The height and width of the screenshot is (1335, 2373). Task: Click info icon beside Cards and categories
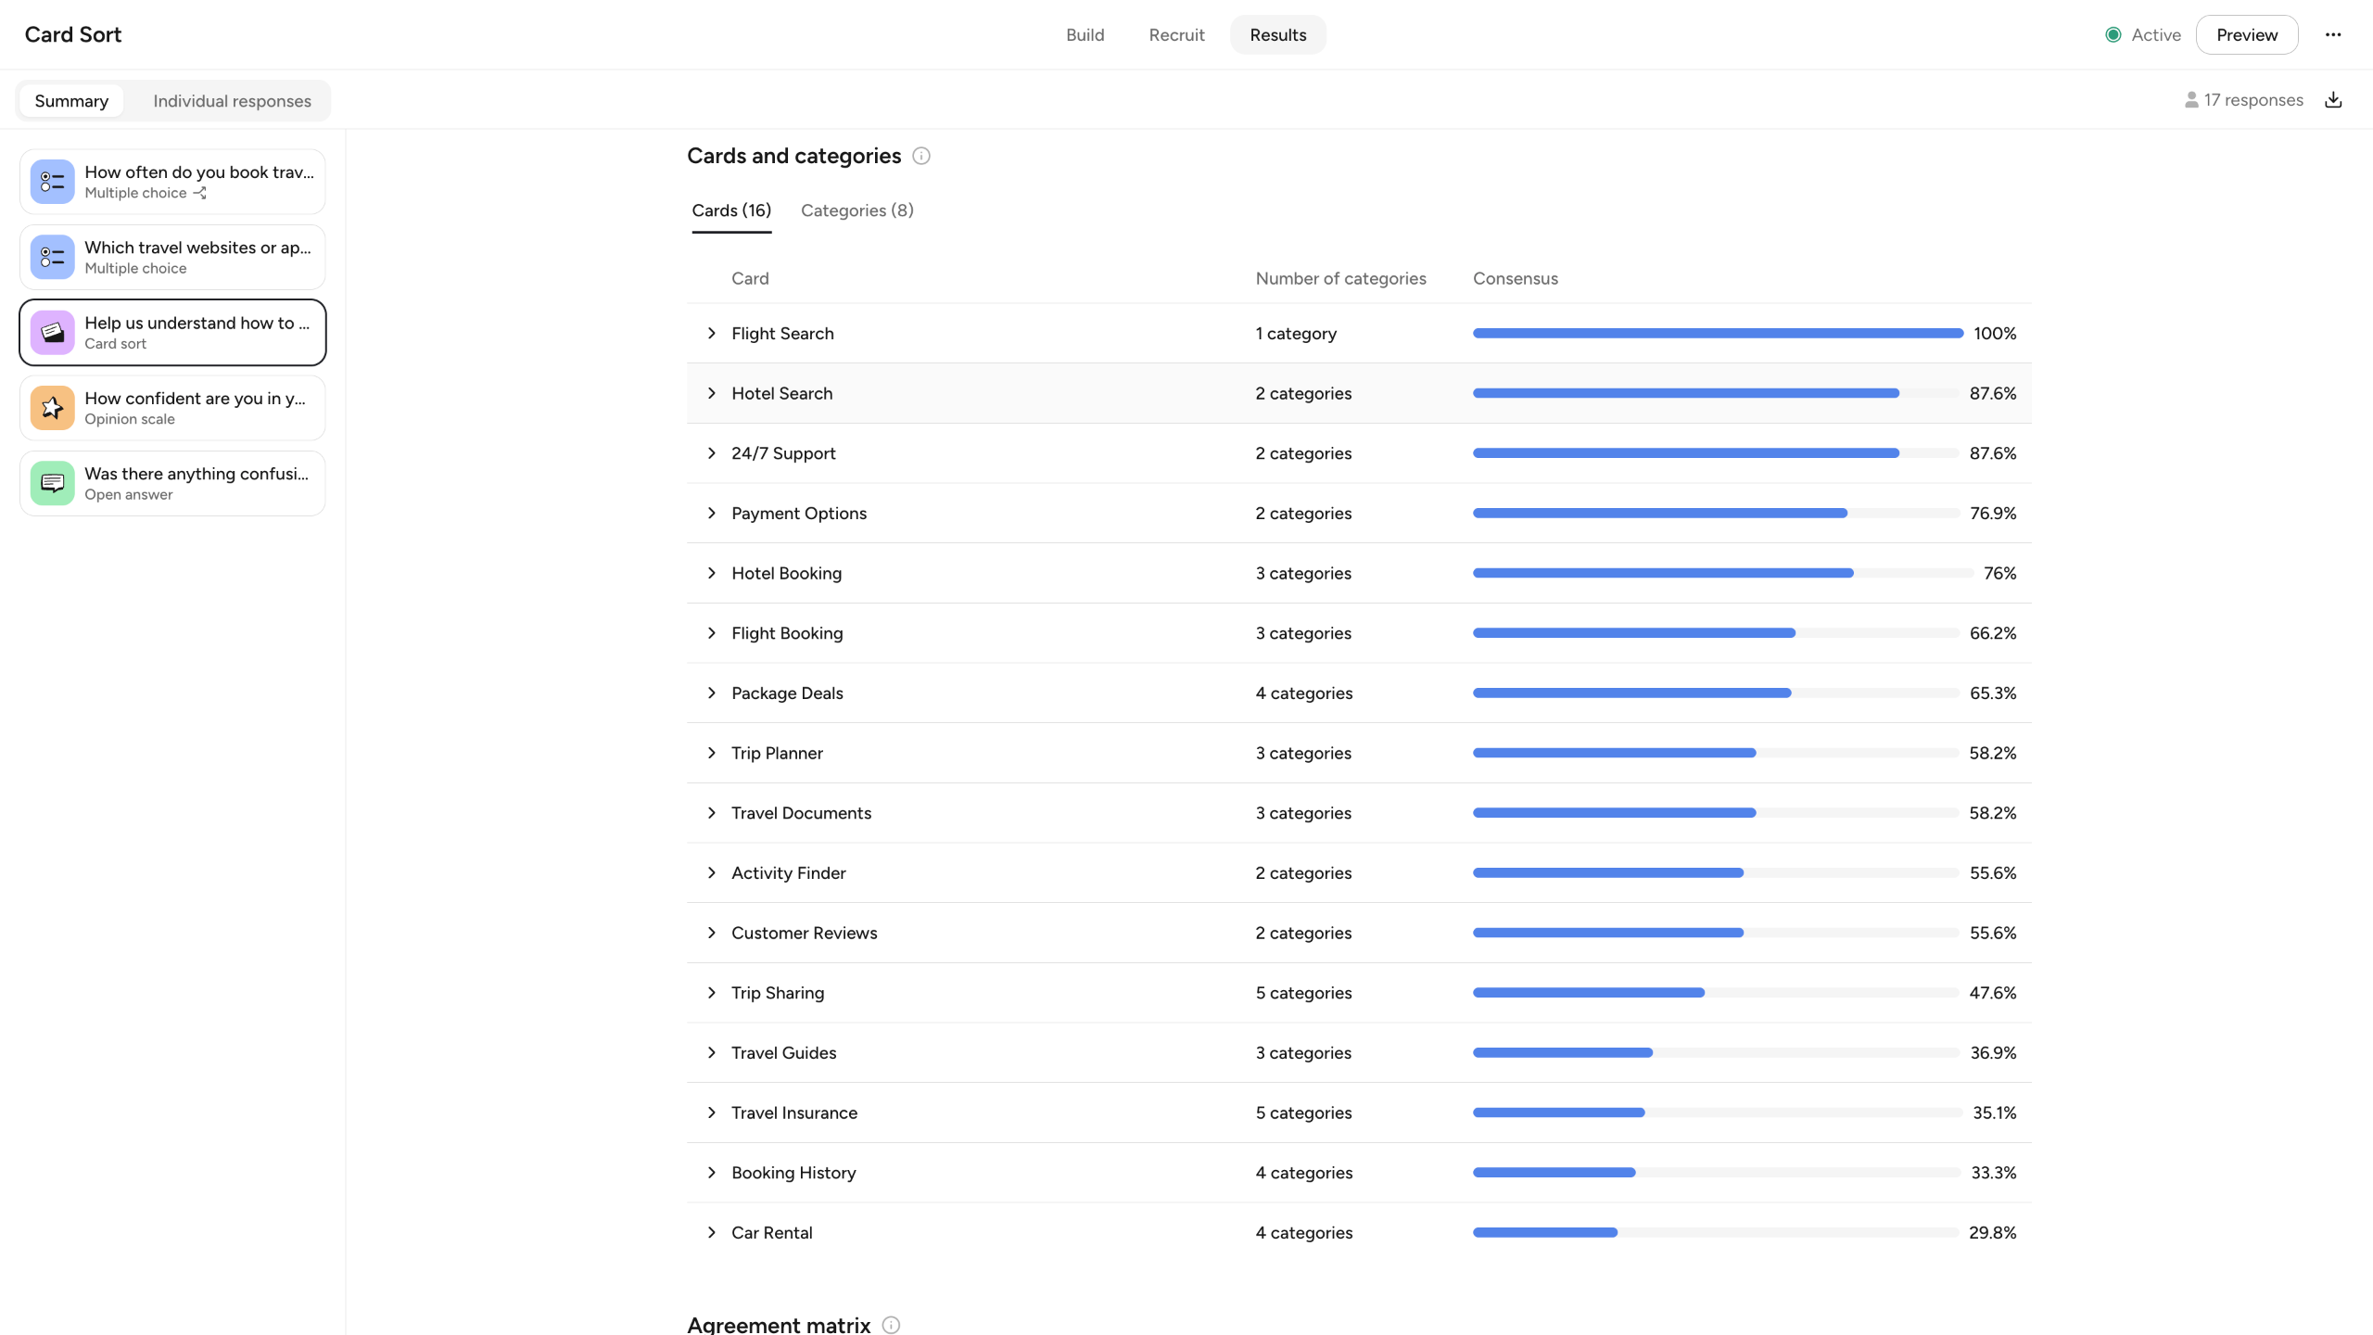(x=920, y=156)
